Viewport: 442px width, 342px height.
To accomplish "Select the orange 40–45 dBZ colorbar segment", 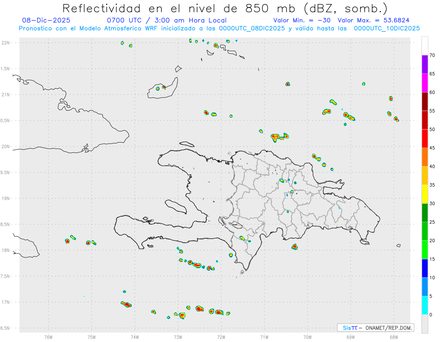I will point(425,157).
